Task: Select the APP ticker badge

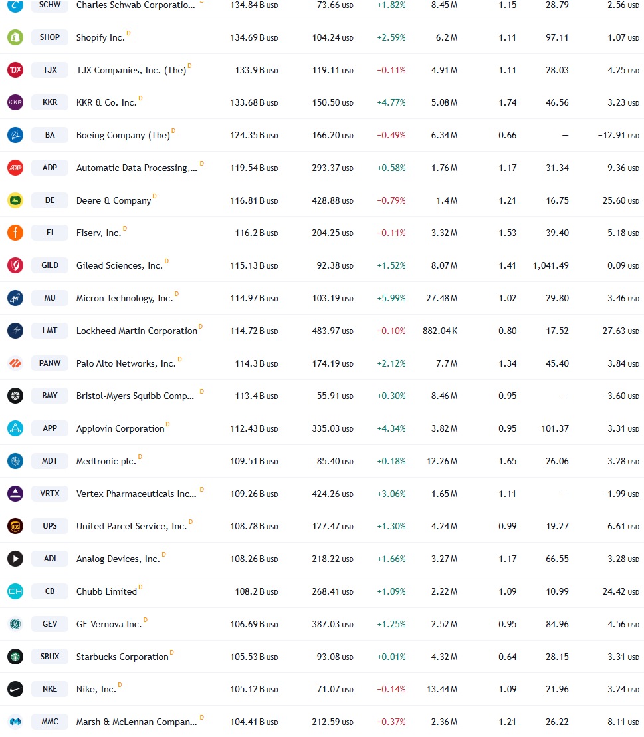Action: (x=50, y=428)
